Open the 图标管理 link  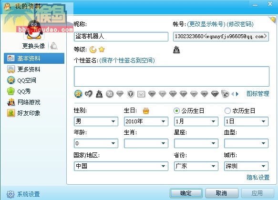pos(258,94)
